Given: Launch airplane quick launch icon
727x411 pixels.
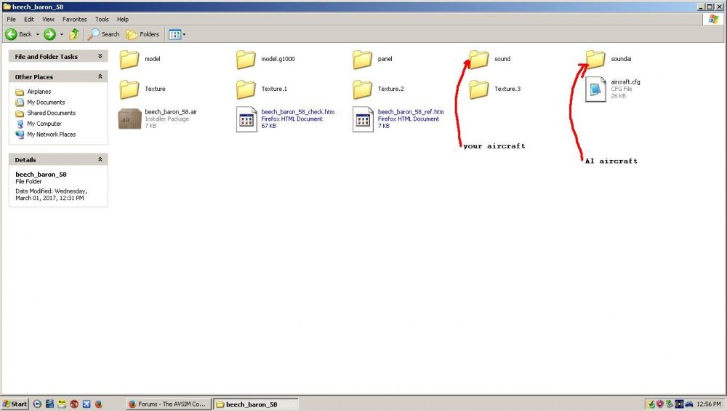Looking at the screenshot, I should pos(87,404).
